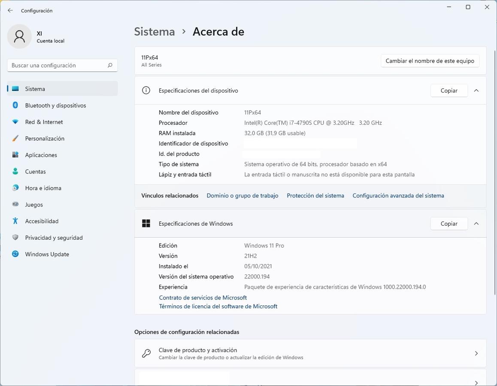Image resolution: width=497 pixels, height=386 pixels.
Task: Collapse Especificaciones de Windows section
Action: pos(476,223)
